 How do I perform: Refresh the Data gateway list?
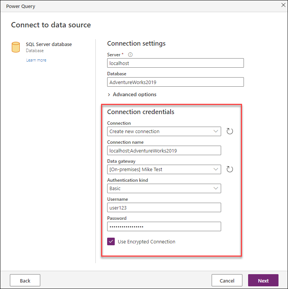point(229,169)
